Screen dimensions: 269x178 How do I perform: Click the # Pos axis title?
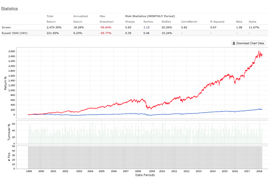click(9, 157)
